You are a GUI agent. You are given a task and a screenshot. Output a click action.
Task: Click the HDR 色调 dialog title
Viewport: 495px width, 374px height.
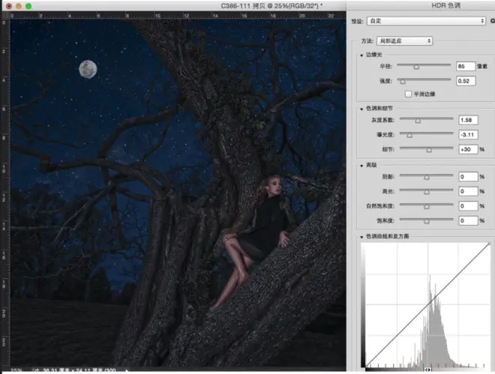(x=445, y=6)
